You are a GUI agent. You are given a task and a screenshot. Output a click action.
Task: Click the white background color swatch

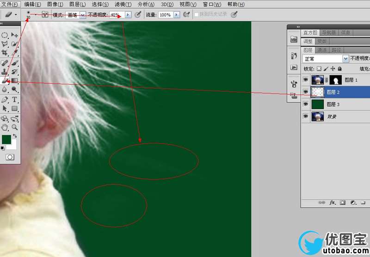[13, 146]
